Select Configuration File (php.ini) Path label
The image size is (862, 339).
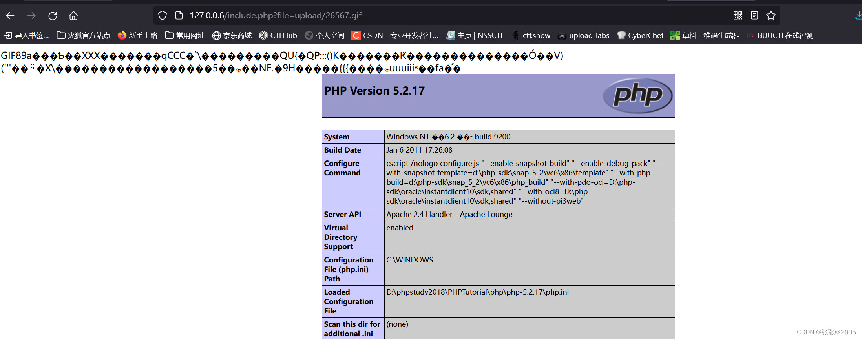tap(349, 269)
